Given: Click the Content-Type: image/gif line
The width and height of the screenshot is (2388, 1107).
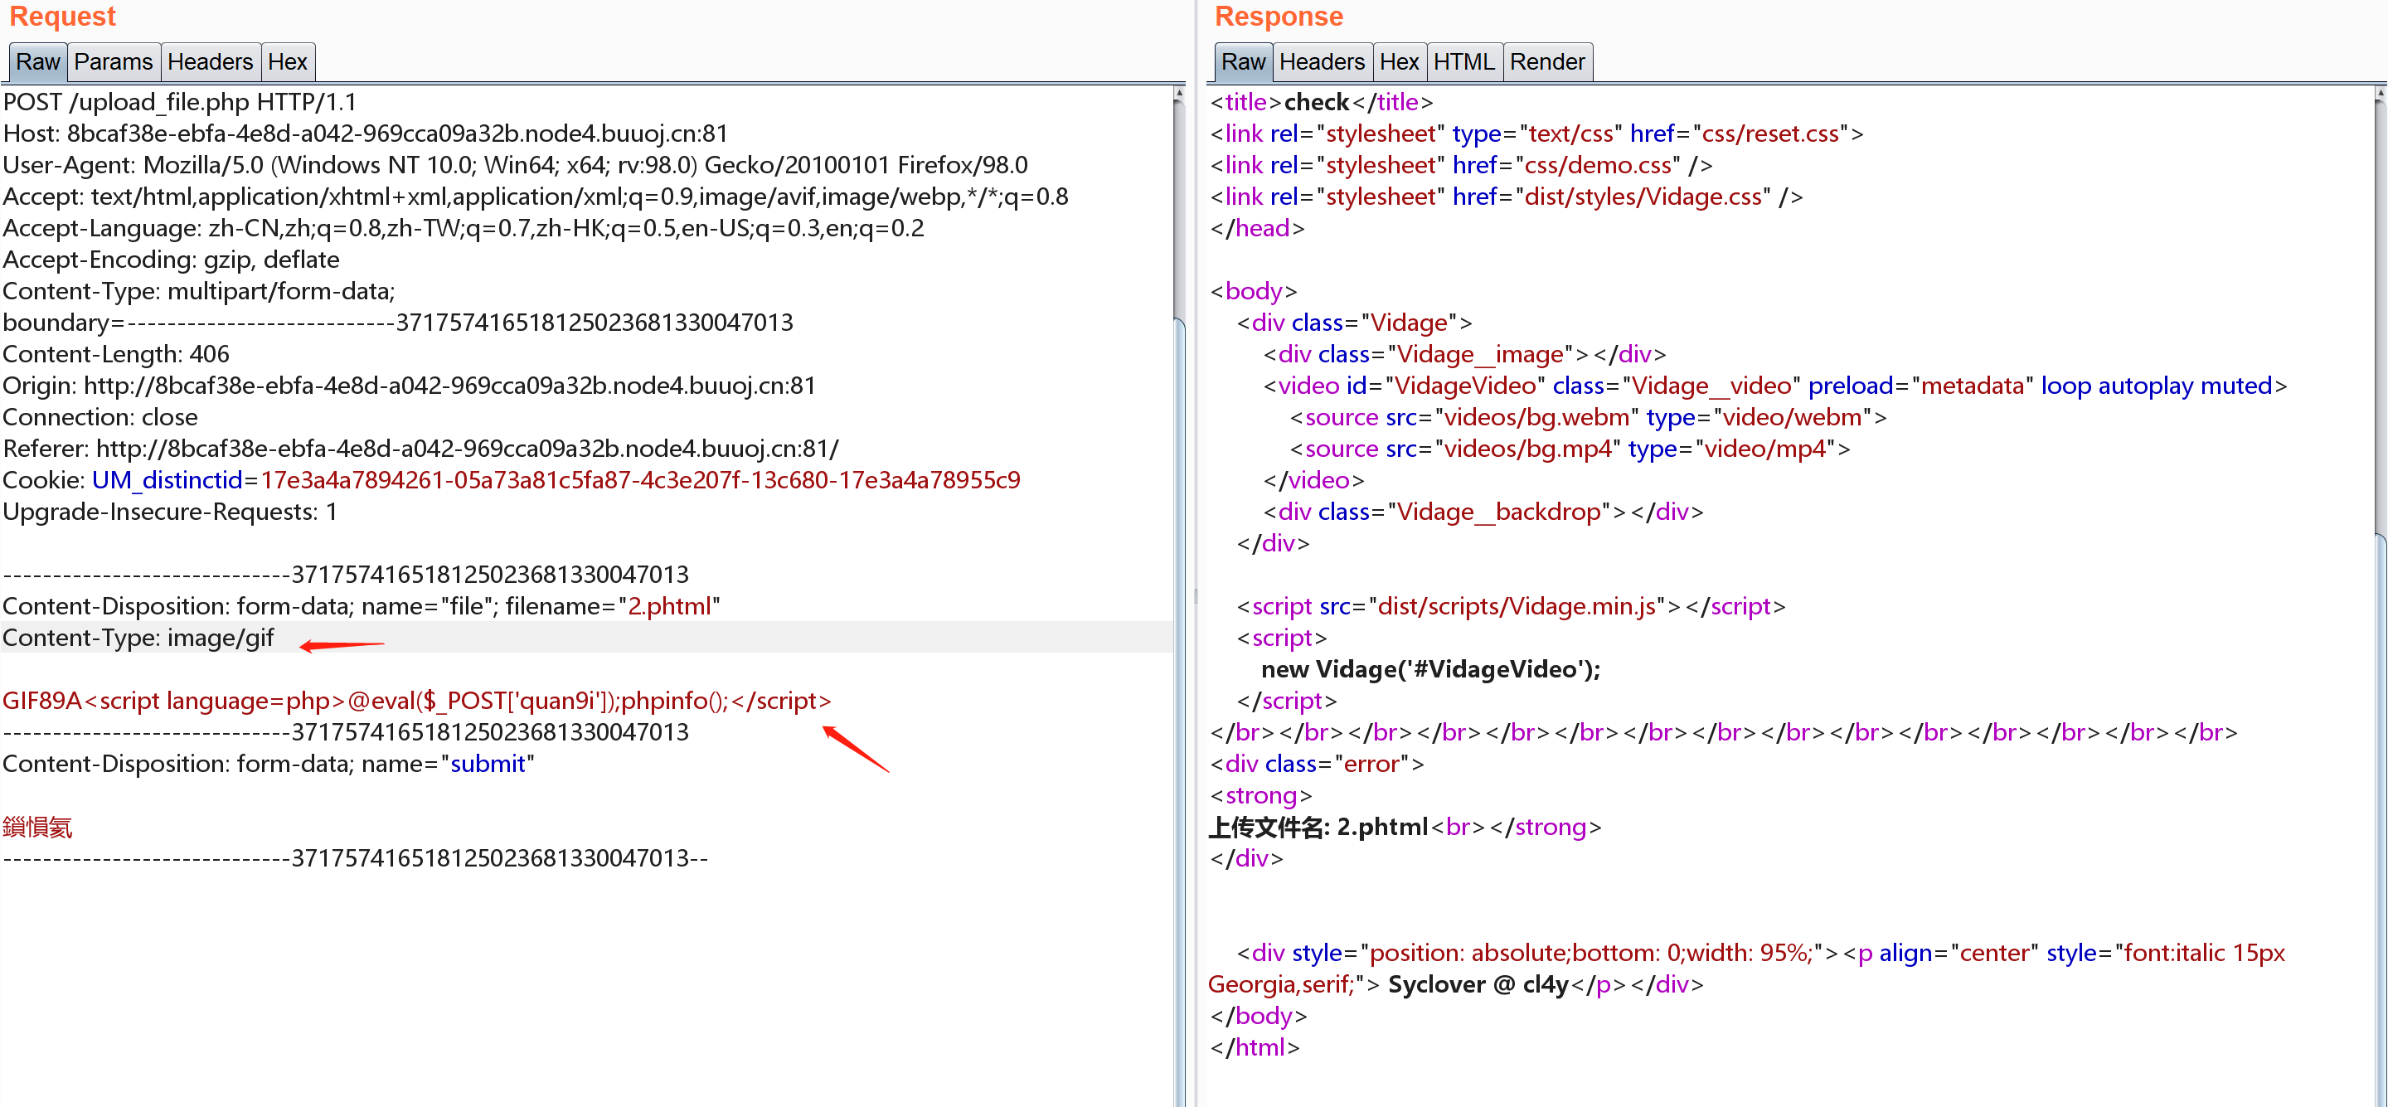Looking at the screenshot, I should (139, 638).
